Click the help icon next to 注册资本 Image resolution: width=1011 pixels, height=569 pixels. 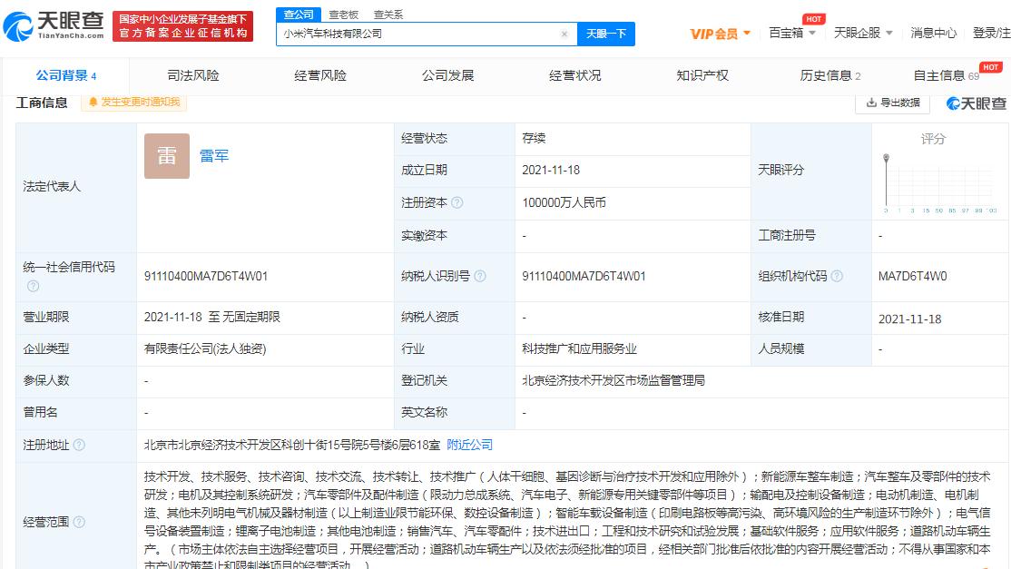[x=457, y=203]
